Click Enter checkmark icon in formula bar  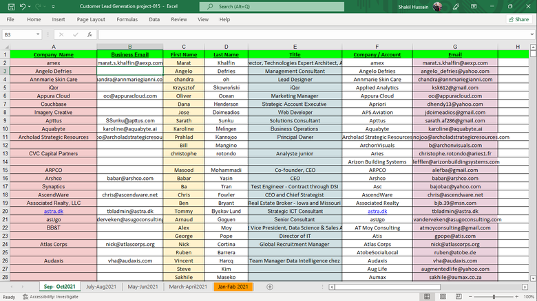pos(75,34)
